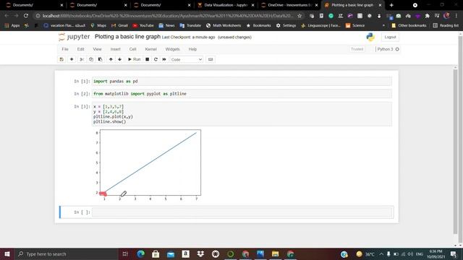The height and width of the screenshot is (260, 463).
Task: Open a new browser tab
Action: [x=391, y=5]
